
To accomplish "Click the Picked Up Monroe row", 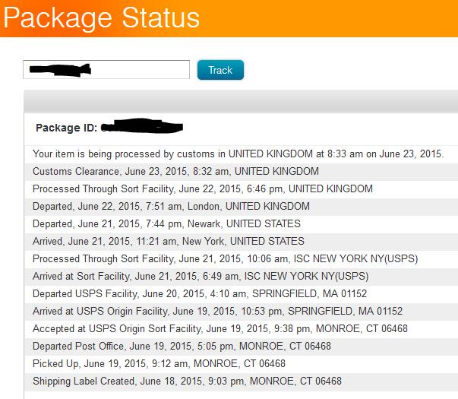I will [x=159, y=363].
